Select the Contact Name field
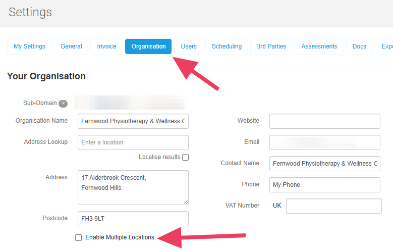The height and width of the screenshot is (251, 393). click(x=324, y=164)
